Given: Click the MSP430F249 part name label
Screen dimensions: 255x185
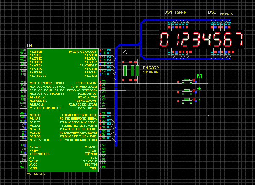Looking at the screenshot, I should (x=36, y=174).
